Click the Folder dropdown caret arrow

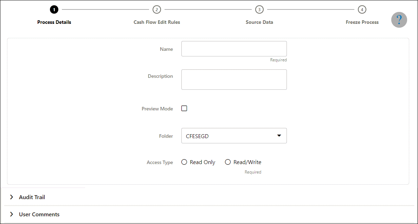tap(279, 136)
